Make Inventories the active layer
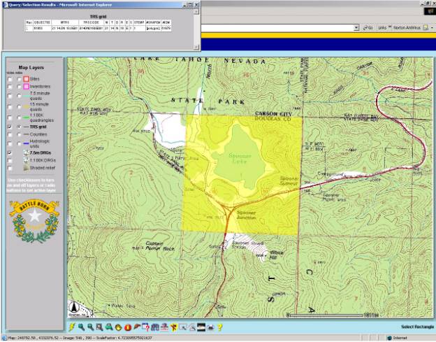 19,86
